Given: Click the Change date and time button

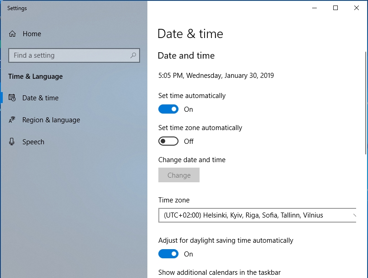Looking at the screenshot, I should pyautogui.click(x=179, y=175).
